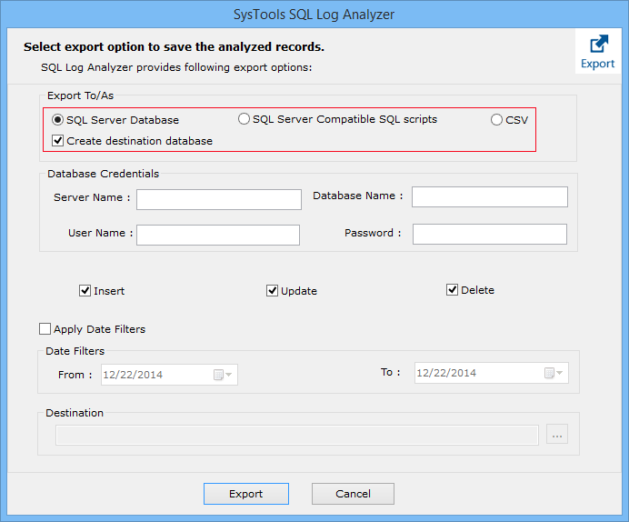Toggle the Update checkbox
The image size is (629, 522).
click(x=272, y=291)
